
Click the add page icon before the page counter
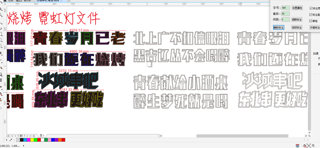pos(8,136)
